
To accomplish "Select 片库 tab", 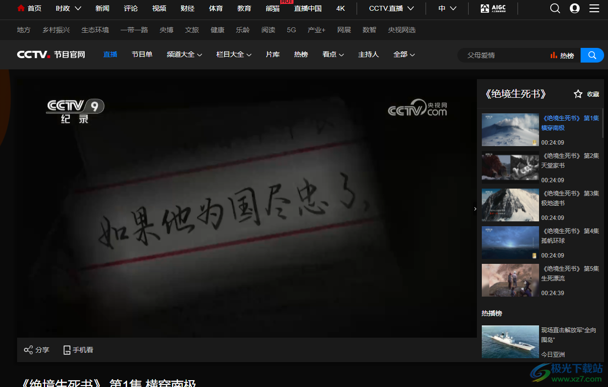I will 272,55.
